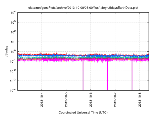Screen dimensions: 164x115
Task: Select the 2013-10-5 date tick label
Action: [x=66, y=100]
